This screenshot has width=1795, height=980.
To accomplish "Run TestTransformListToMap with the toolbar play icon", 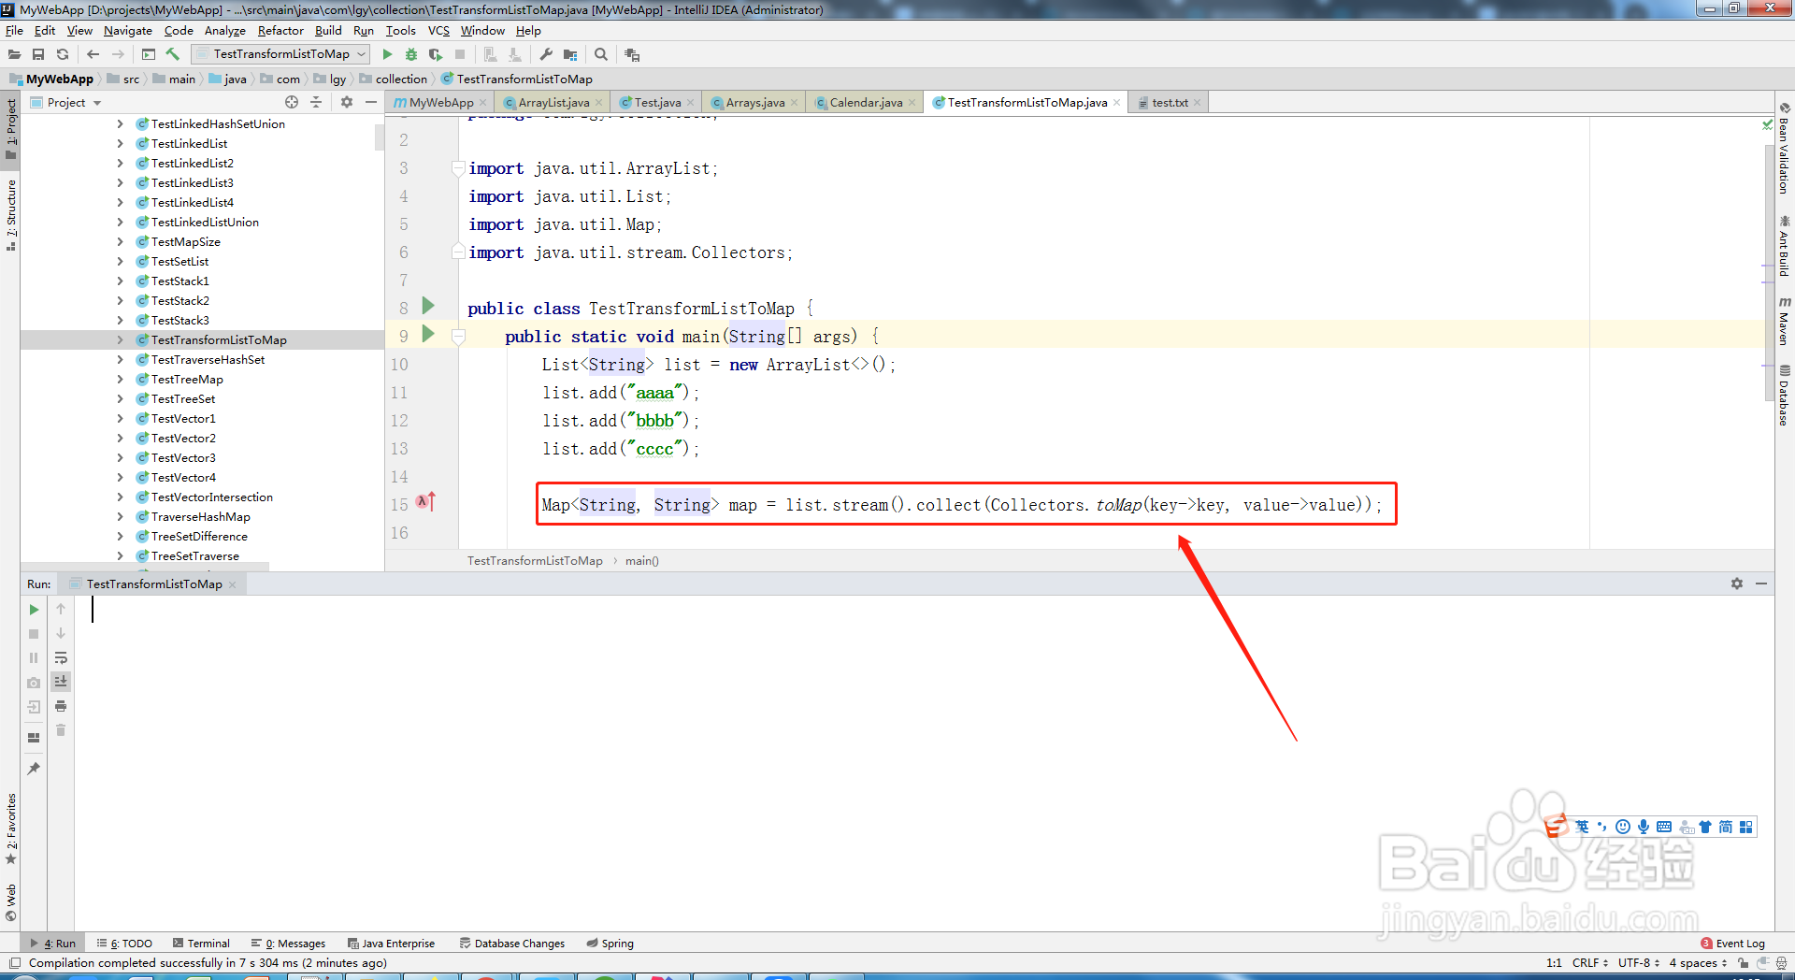I will click(387, 54).
